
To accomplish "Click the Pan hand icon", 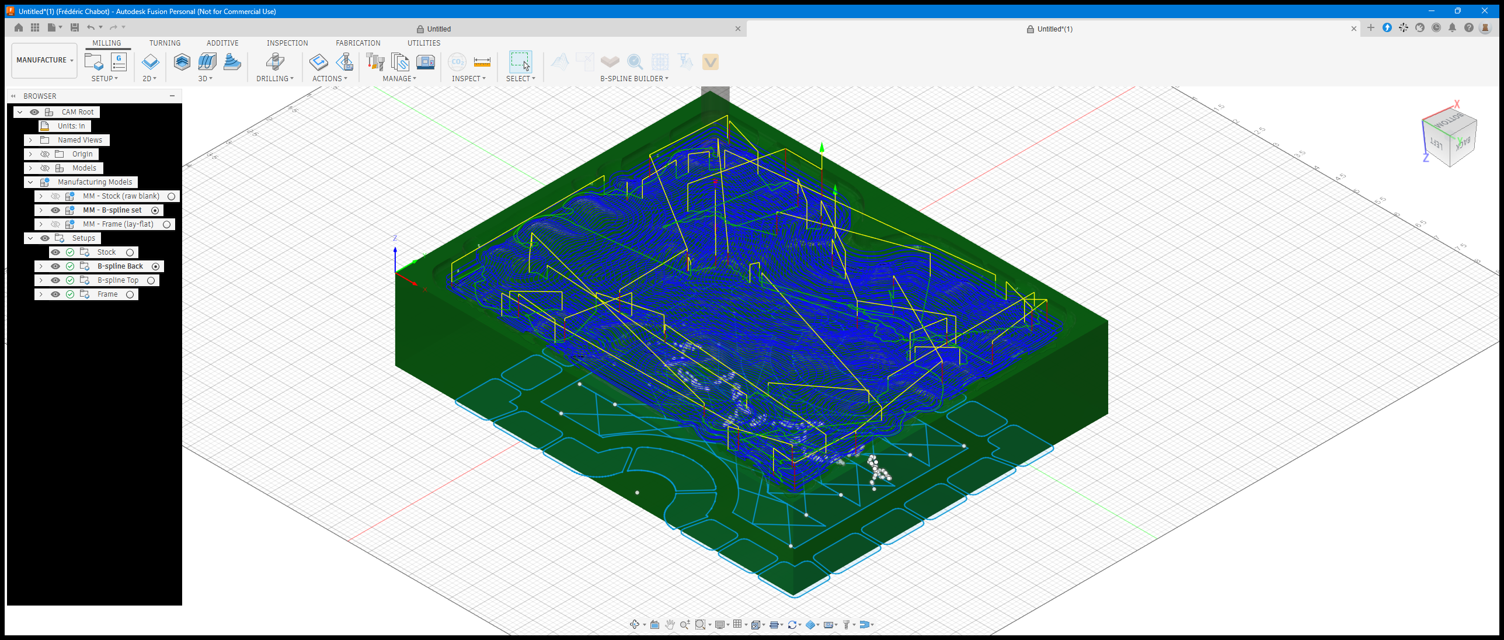I will tap(670, 624).
